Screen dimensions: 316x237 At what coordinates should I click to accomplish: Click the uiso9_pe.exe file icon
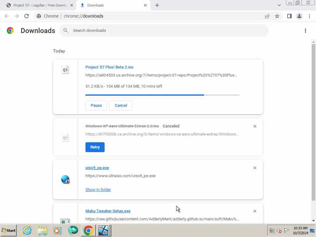point(65,180)
